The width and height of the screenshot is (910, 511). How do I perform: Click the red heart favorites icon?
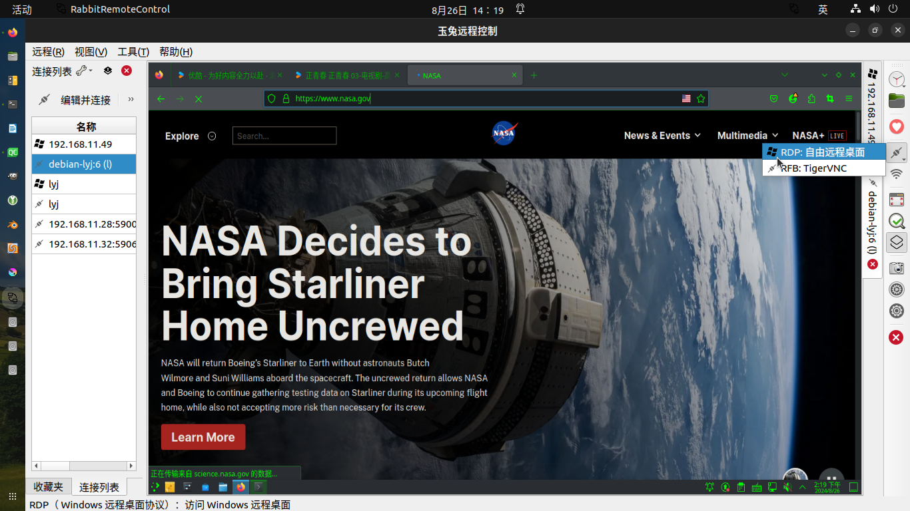coord(897,126)
